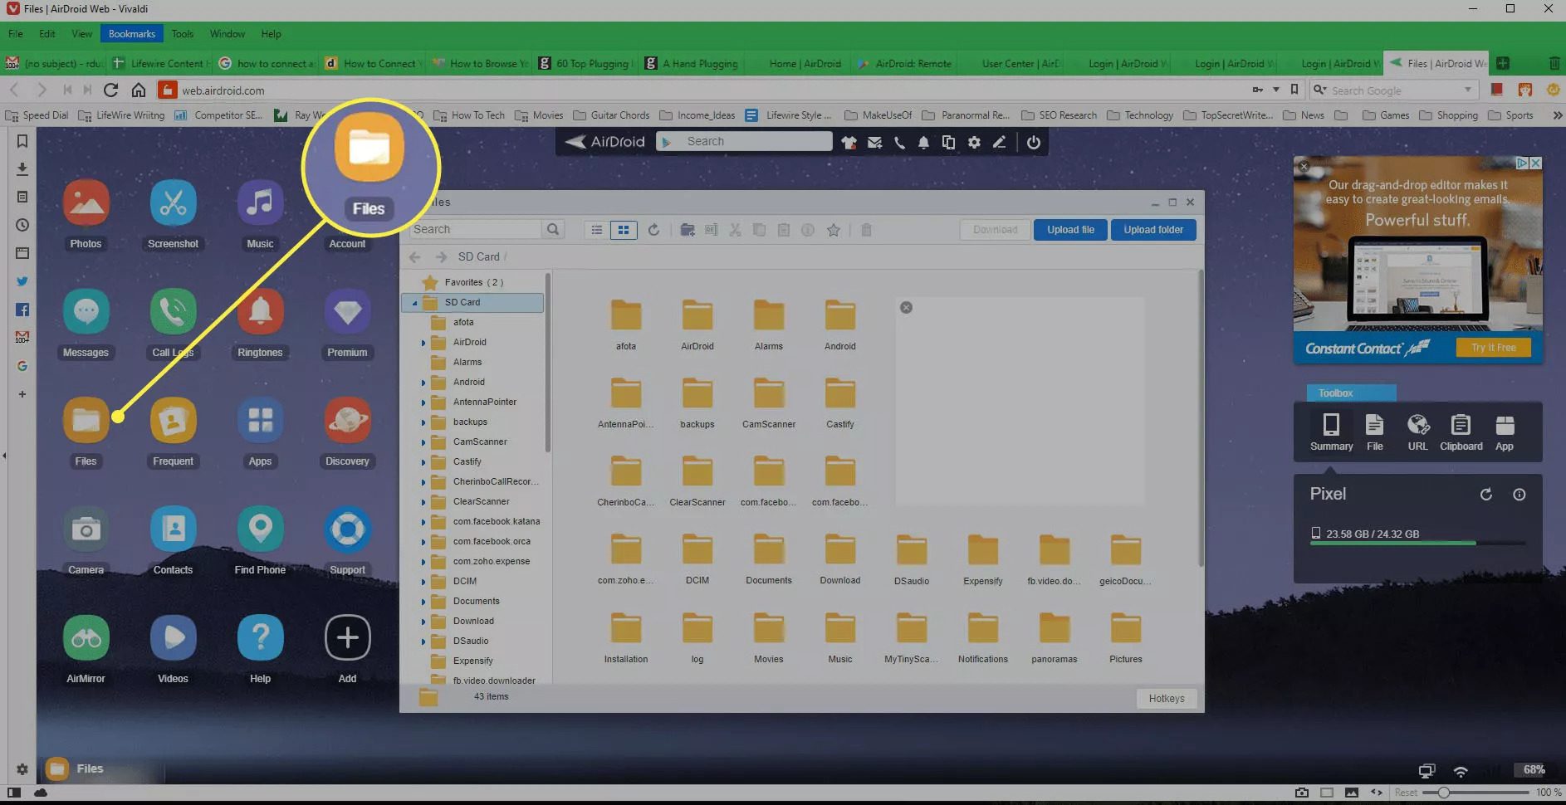The width and height of the screenshot is (1566, 805).
Task: Click the Try It Free ad button
Action: [x=1493, y=348]
